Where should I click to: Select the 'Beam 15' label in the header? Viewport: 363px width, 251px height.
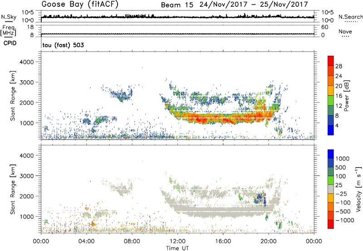click(x=177, y=5)
